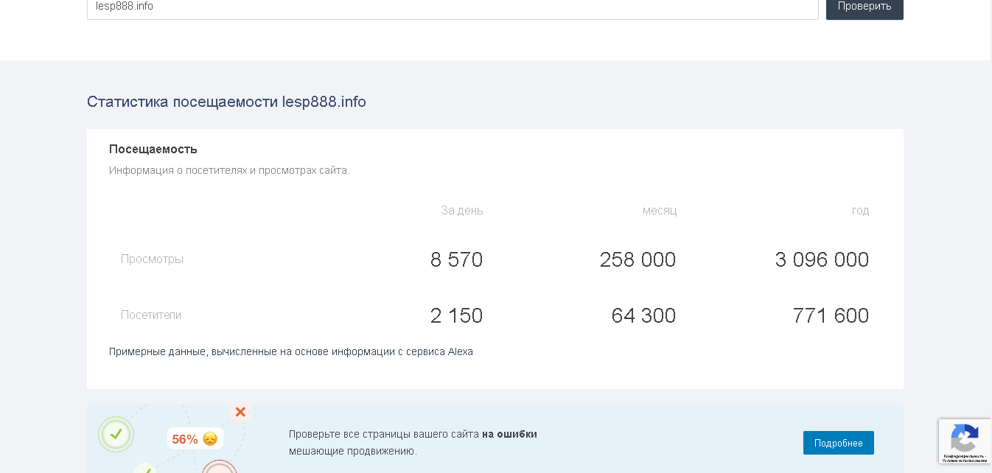The image size is (992, 473).
Task: Click the Просмотры row label
Action: pos(152,259)
